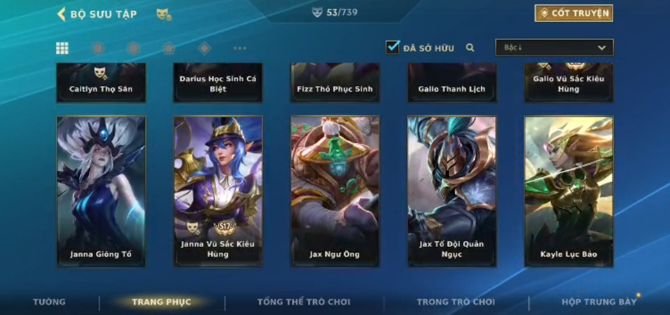Viewport: 670px width, 315px height.
Task: Open the Bậc sort dropdown
Action: coord(554,48)
